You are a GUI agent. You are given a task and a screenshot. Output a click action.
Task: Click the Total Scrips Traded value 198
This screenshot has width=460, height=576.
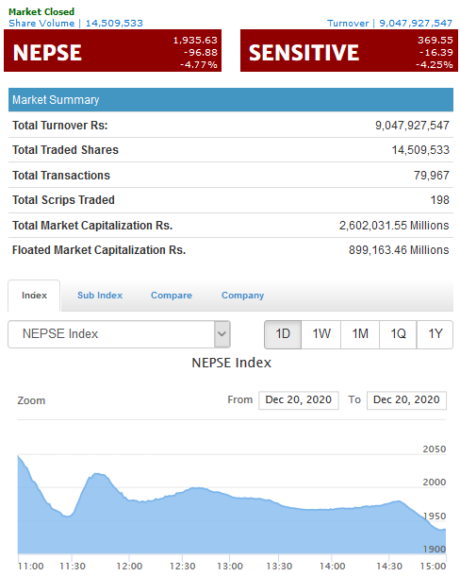[440, 200]
